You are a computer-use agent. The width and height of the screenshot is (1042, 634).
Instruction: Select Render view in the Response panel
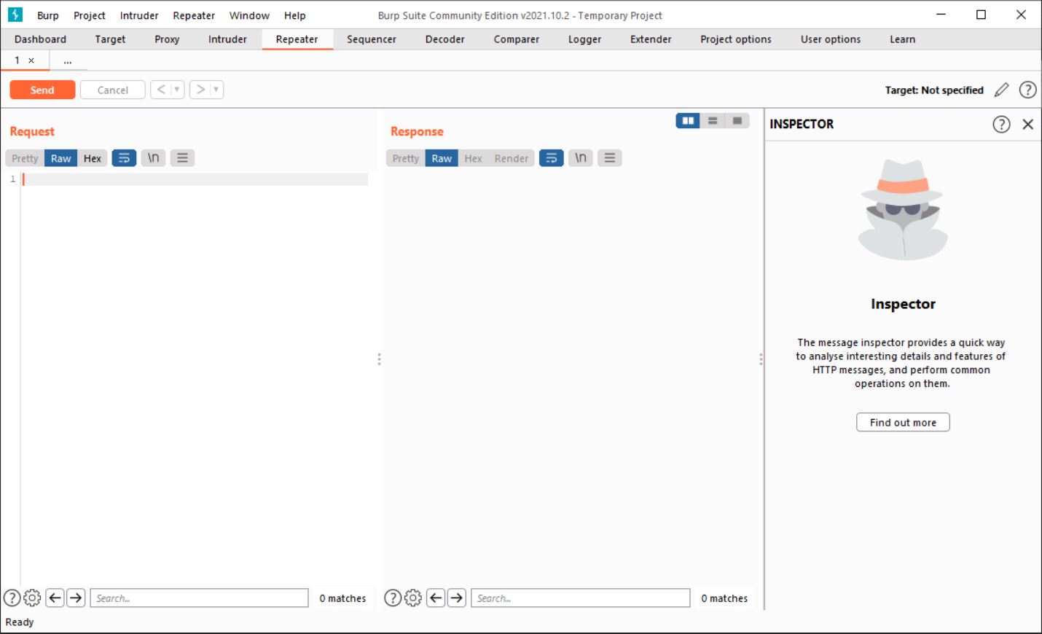click(x=512, y=158)
